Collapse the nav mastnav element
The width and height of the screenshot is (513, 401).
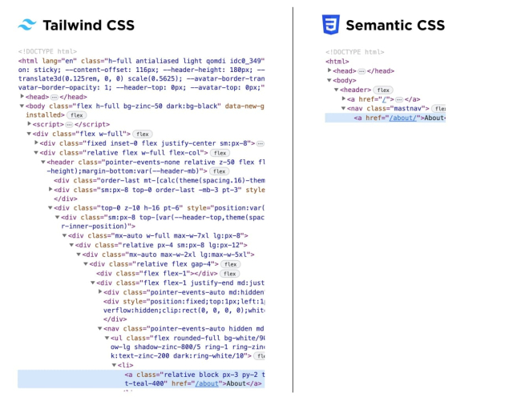click(344, 108)
